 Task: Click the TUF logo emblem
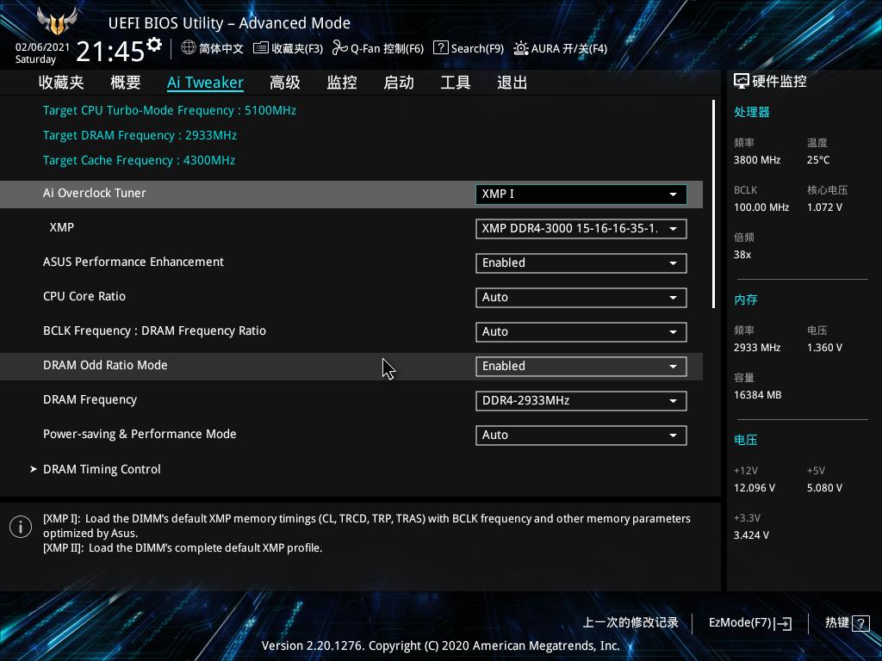click(x=56, y=22)
